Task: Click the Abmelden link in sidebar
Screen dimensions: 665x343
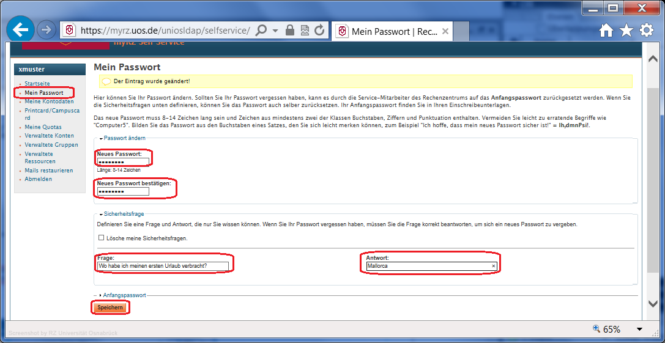Action: [x=38, y=179]
